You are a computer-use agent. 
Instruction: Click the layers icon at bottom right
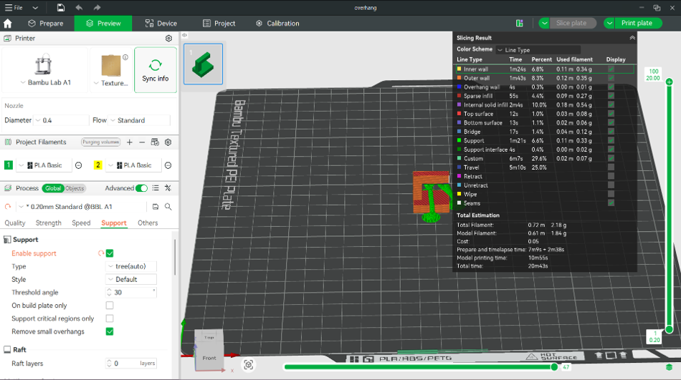pyautogui.click(x=669, y=367)
